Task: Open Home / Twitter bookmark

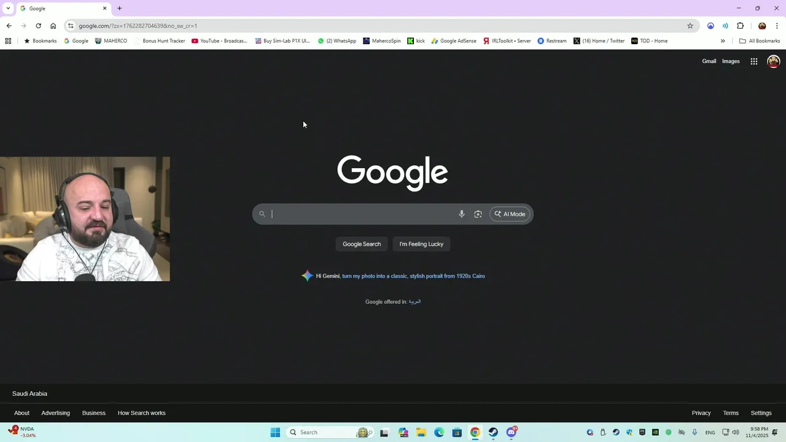Action: coord(599,41)
